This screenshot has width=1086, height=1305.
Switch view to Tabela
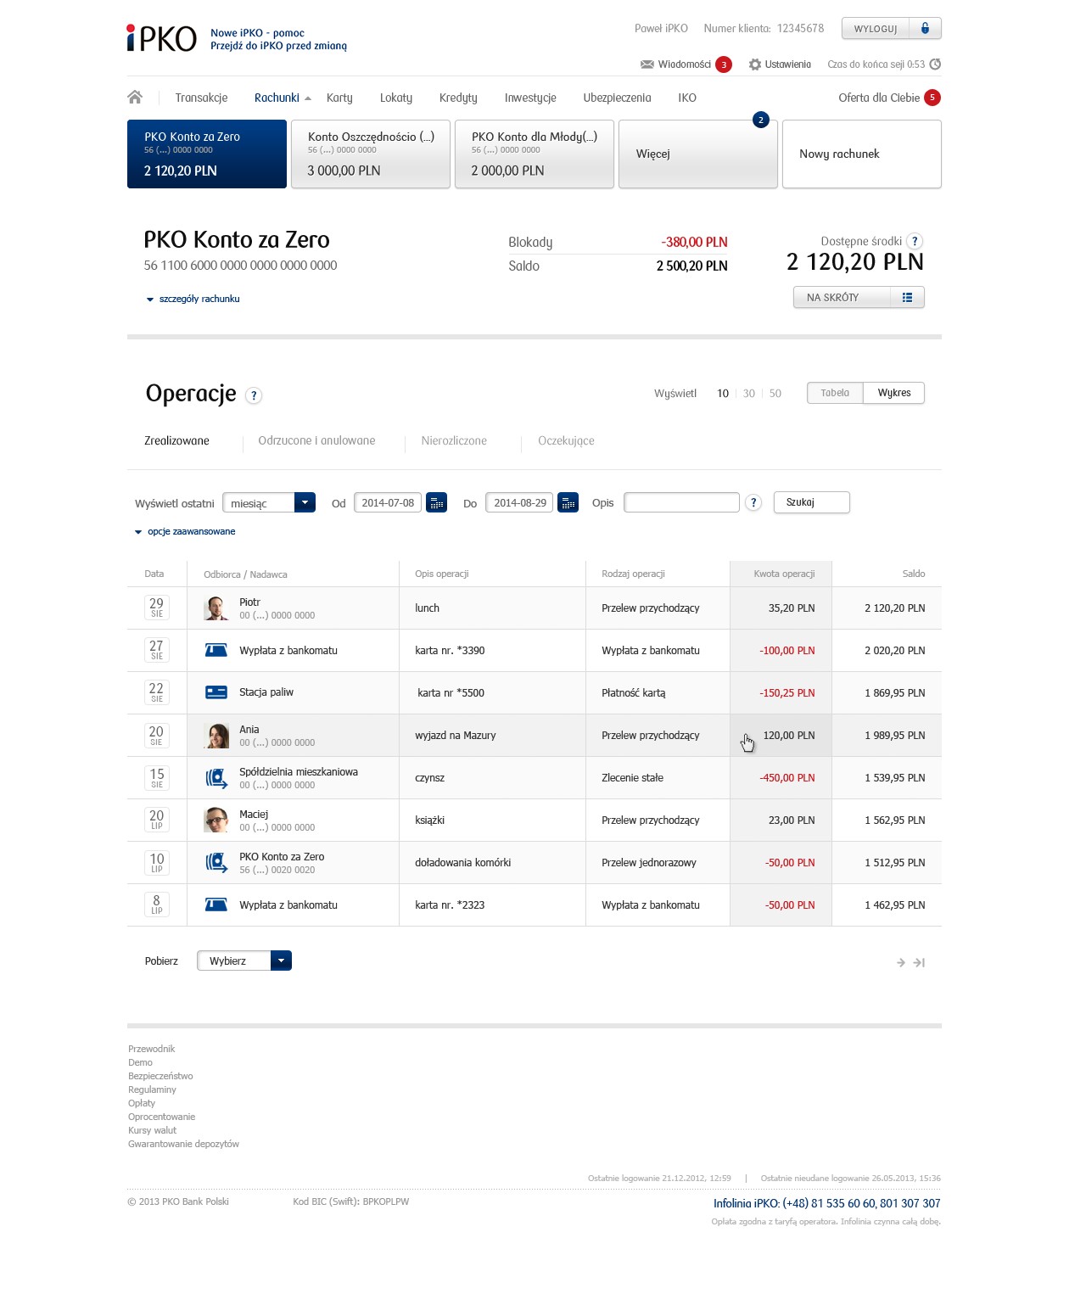[835, 393]
